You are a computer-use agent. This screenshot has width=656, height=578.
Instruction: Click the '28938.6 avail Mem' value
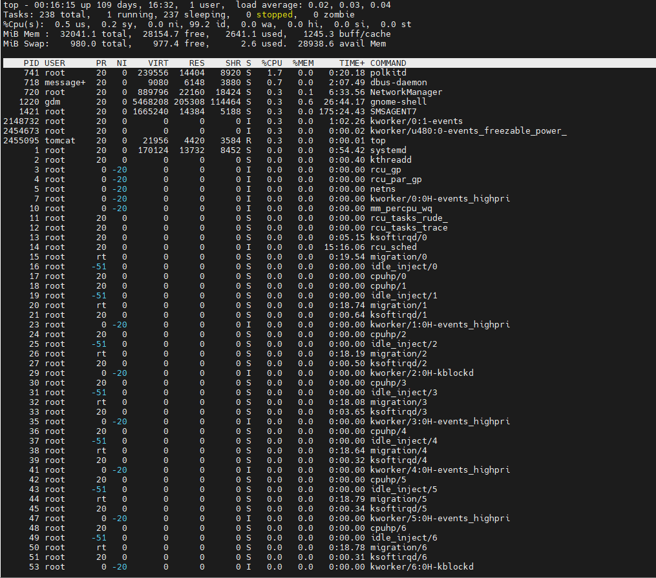342,43
